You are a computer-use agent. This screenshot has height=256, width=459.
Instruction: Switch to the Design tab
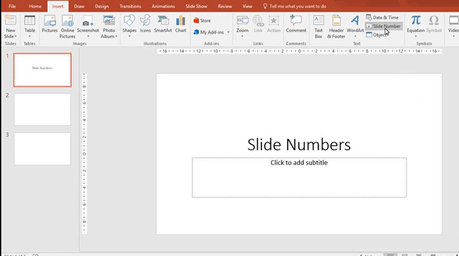tap(102, 6)
